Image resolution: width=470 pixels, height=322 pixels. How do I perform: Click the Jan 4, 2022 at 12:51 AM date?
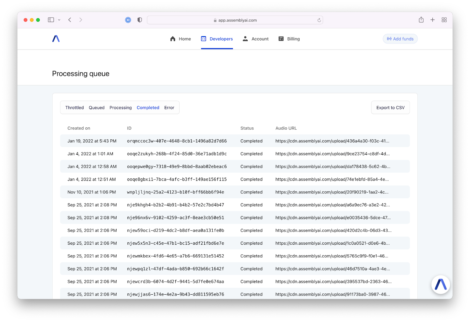pyautogui.click(x=92, y=179)
